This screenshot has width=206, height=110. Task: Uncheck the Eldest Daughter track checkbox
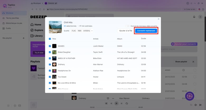[50, 52]
